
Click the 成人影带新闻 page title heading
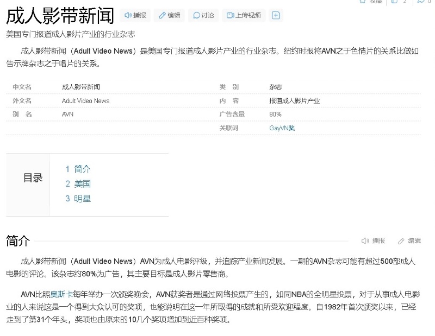[x=60, y=16]
